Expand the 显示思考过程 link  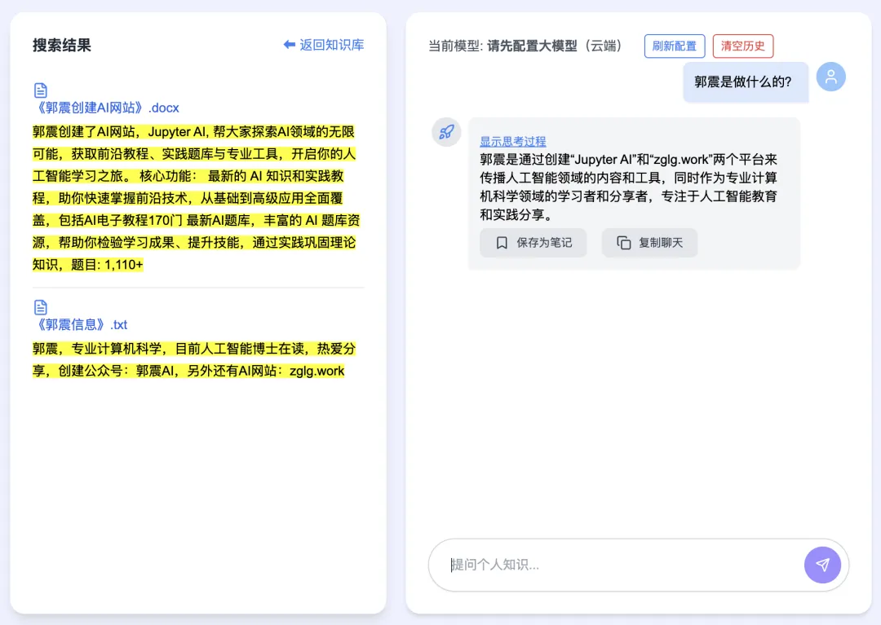tap(513, 142)
